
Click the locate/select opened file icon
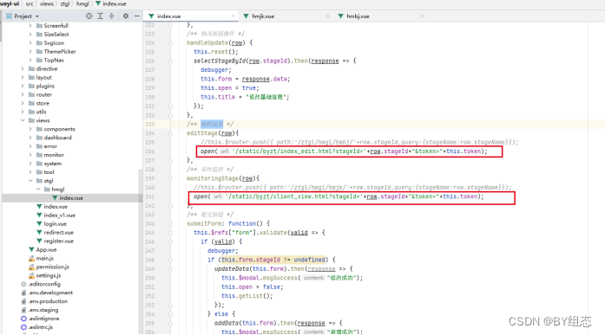89,16
